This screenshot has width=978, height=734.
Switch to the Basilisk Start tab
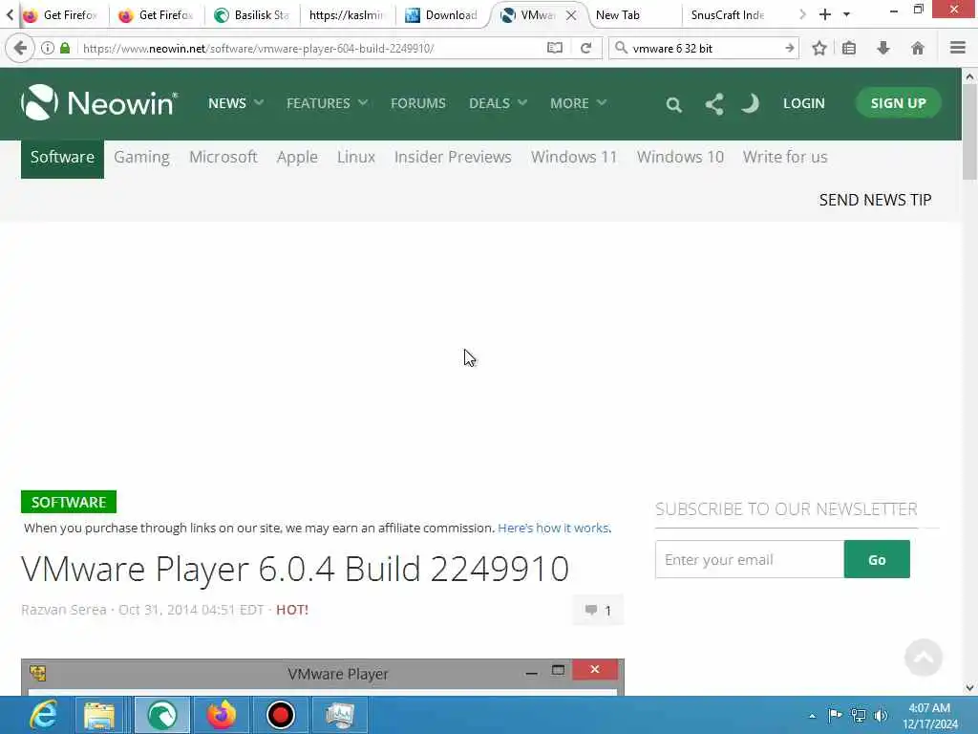[252, 15]
